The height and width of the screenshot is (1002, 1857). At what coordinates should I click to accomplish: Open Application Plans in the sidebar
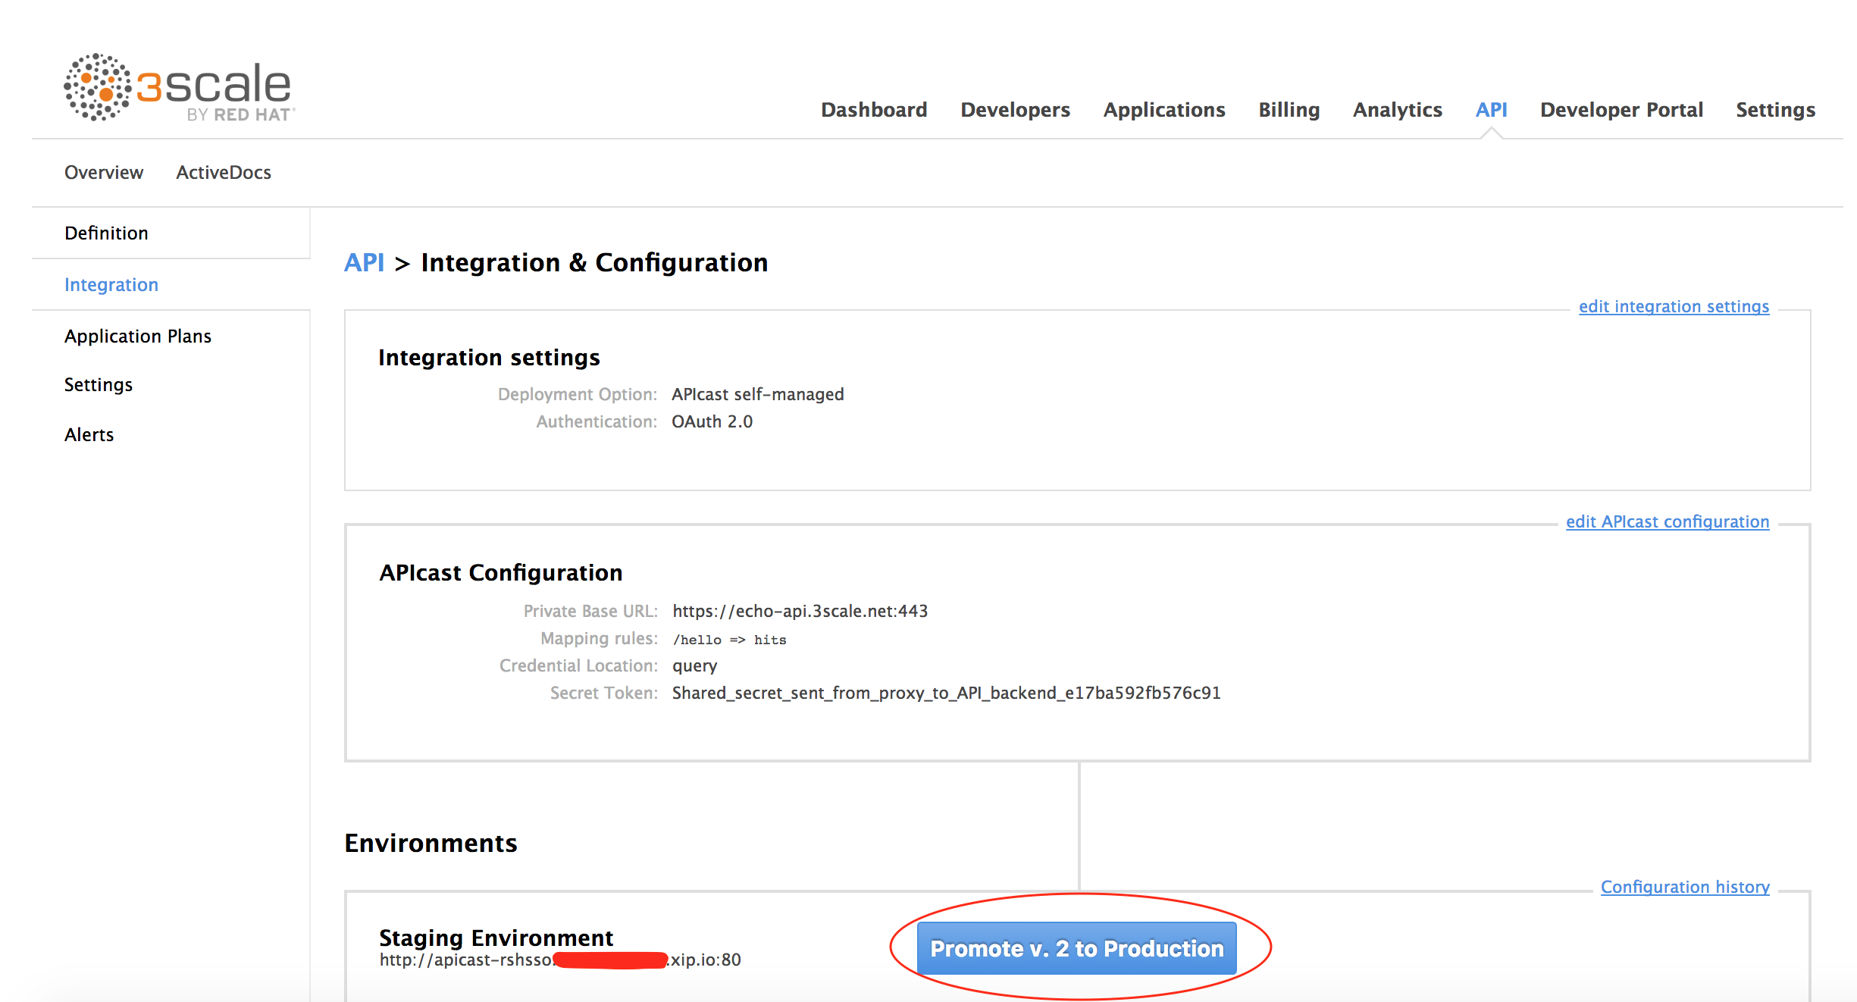click(x=138, y=337)
